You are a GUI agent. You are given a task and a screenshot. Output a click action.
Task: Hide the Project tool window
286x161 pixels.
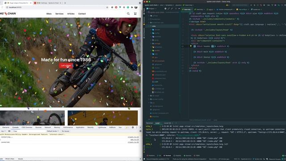click(x=179, y=8)
